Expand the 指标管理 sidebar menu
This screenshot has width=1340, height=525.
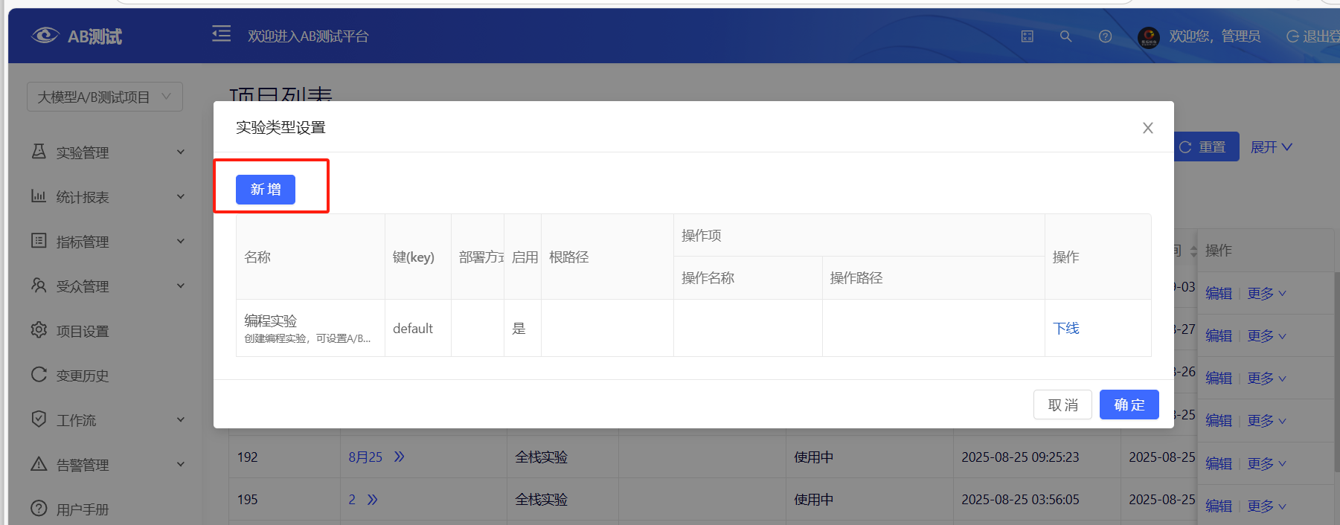click(108, 242)
